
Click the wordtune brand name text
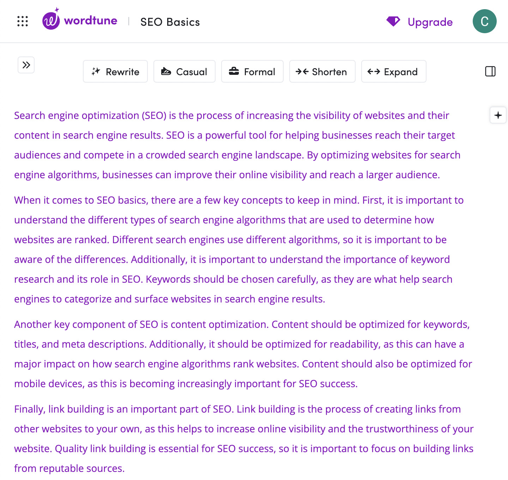coord(91,20)
